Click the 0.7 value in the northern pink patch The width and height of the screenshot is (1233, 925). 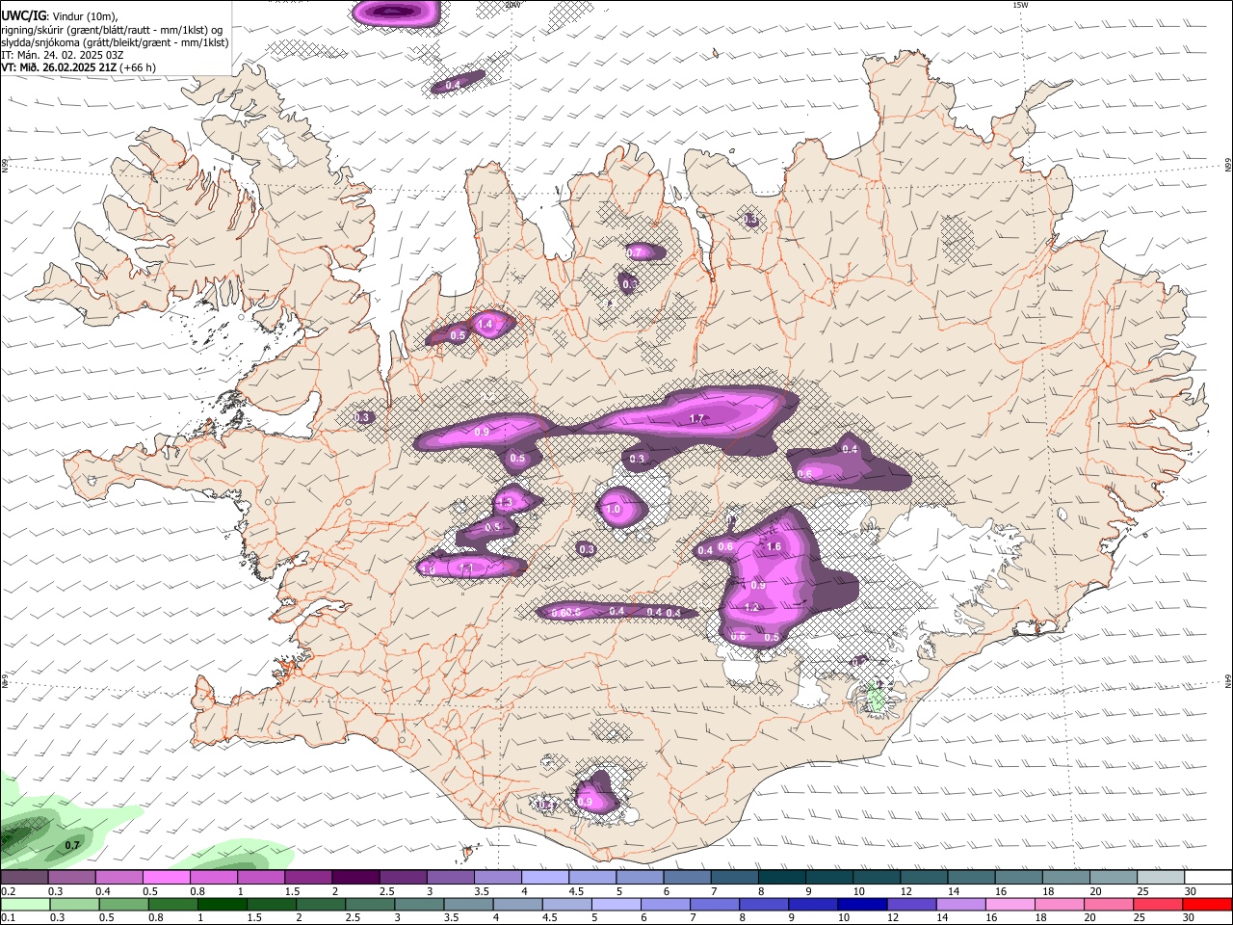click(x=635, y=252)
